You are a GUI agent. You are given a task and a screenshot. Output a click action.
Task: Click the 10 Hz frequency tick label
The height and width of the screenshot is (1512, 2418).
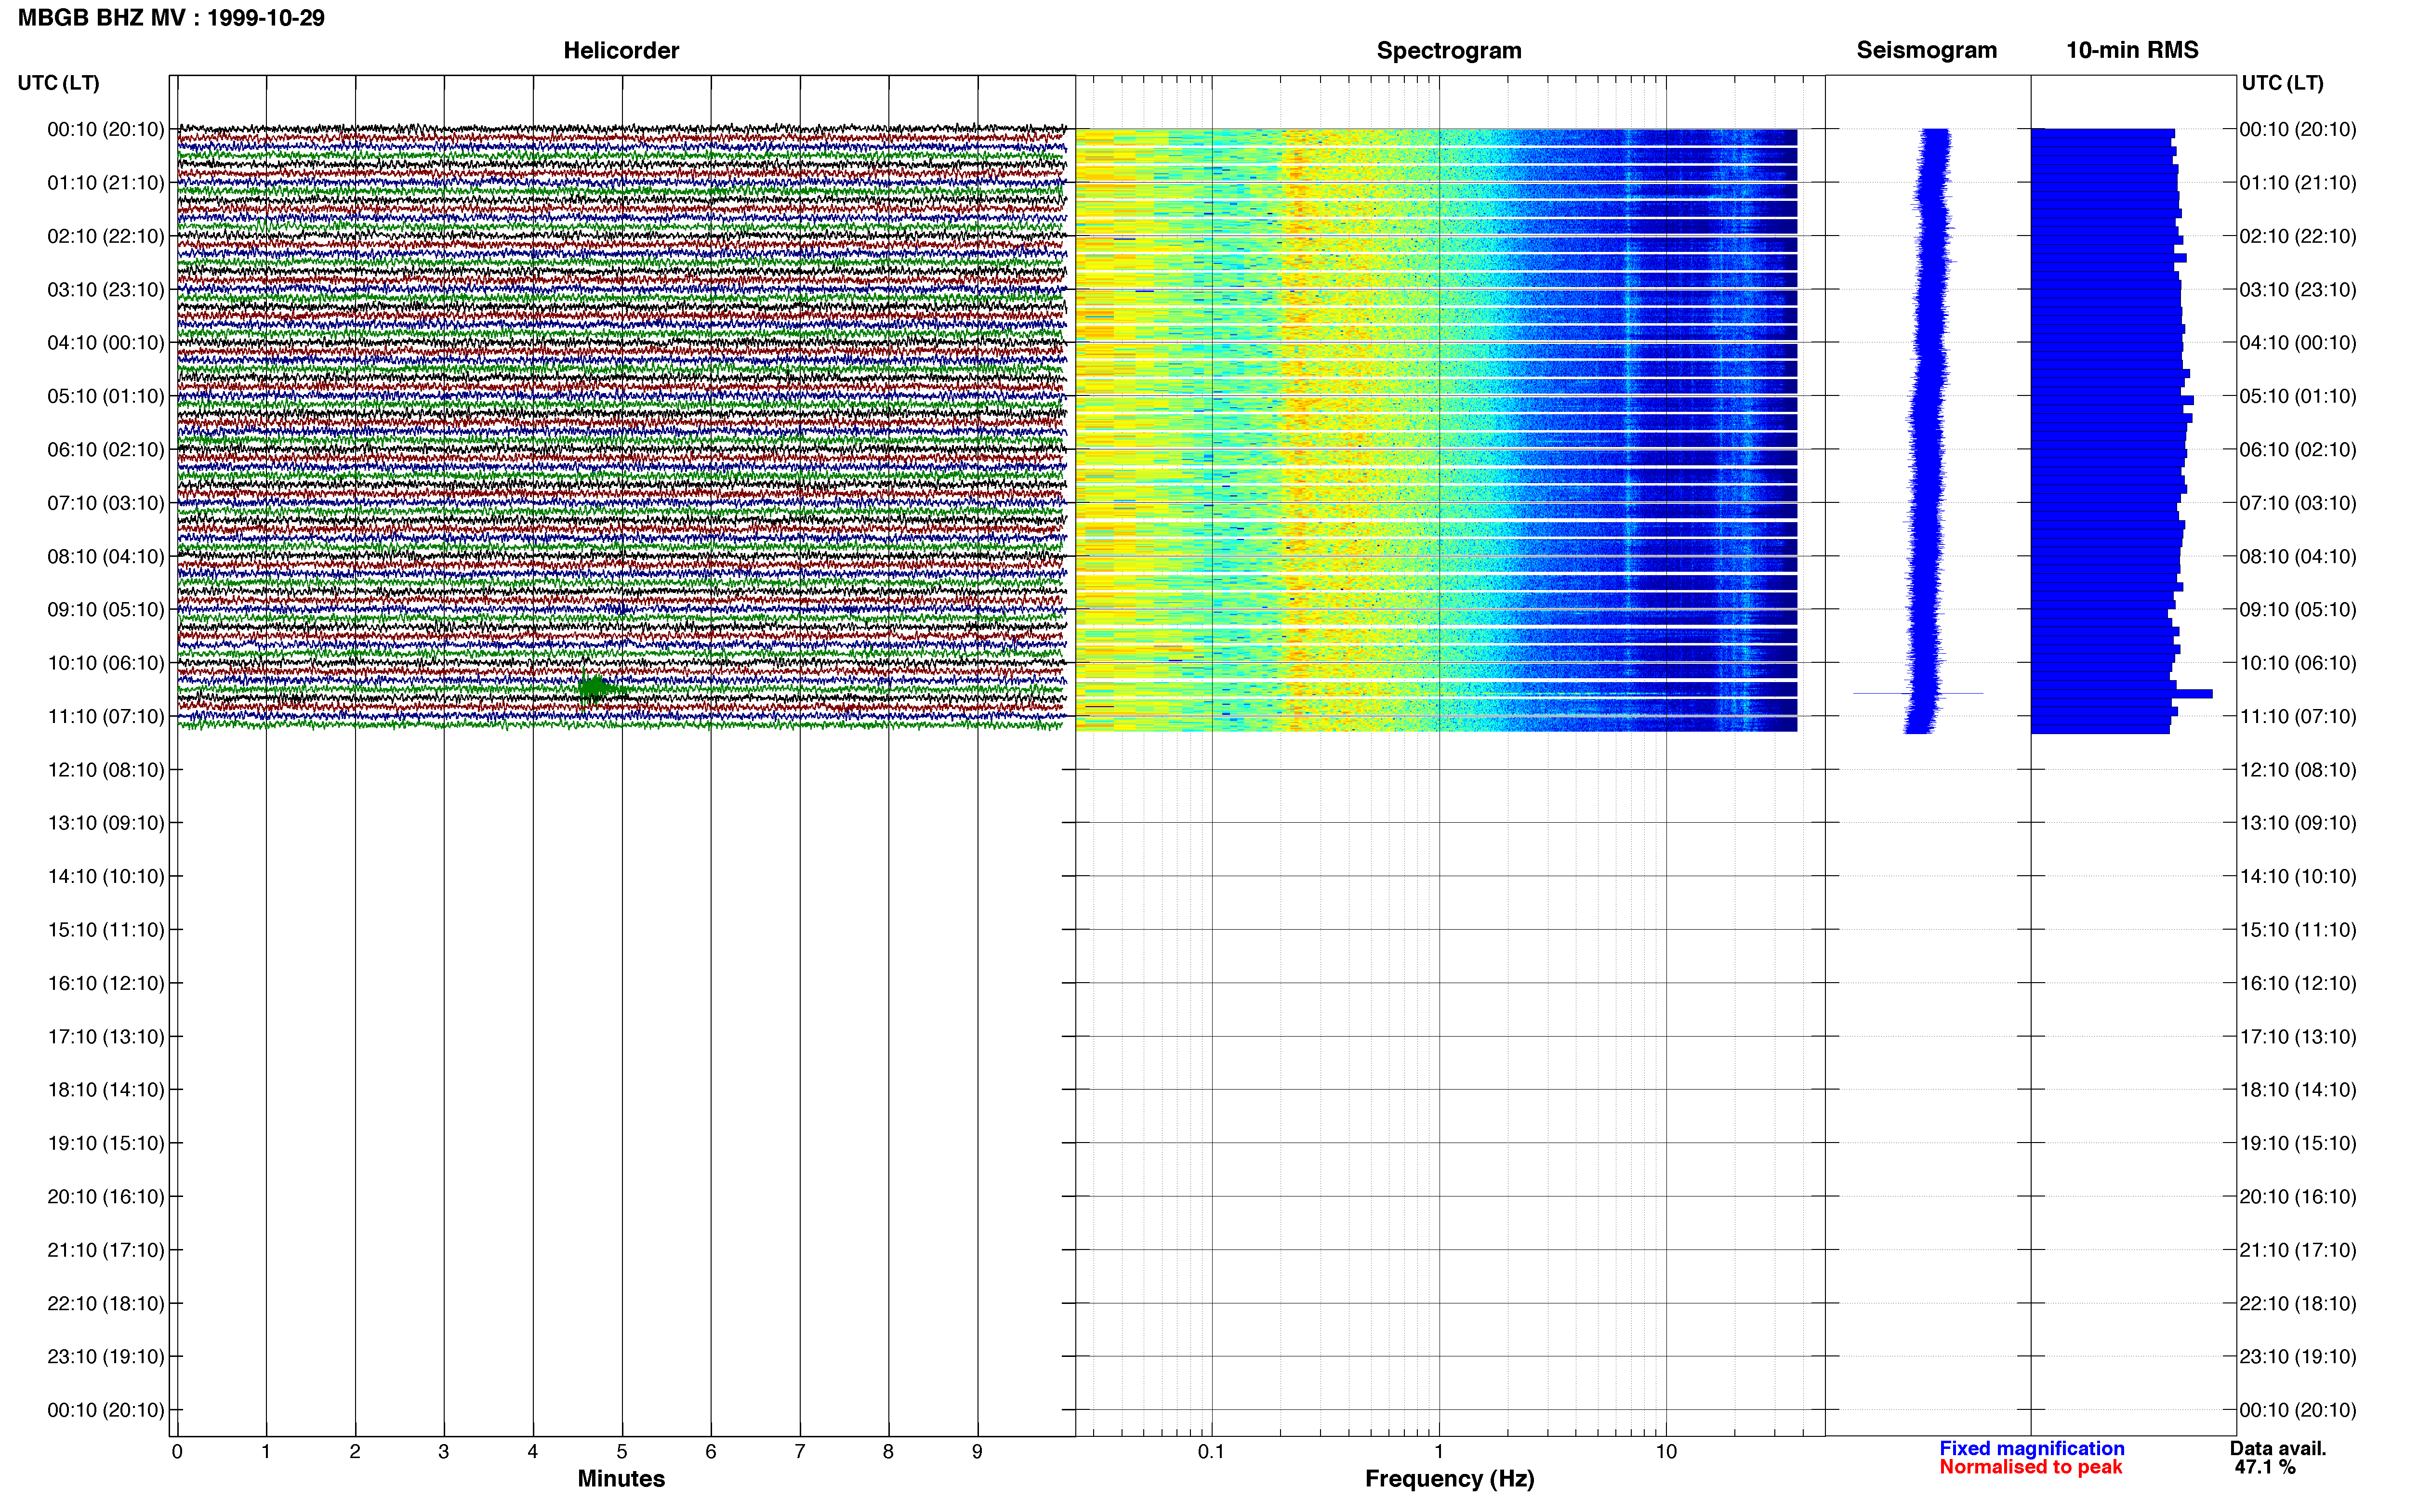pos(1666,1451)
